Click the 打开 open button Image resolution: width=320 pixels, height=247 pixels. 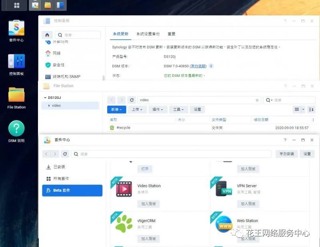[x=145, y=169]
